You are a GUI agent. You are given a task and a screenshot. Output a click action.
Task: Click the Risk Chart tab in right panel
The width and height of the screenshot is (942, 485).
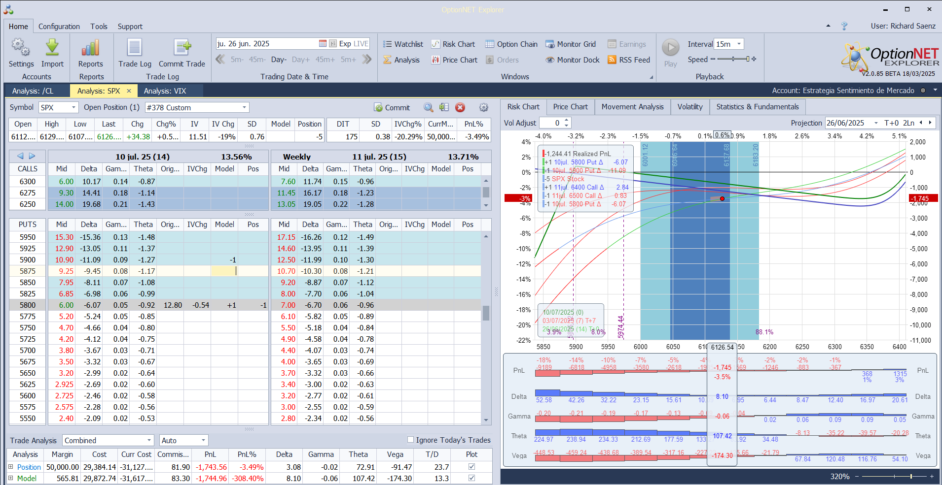523,107
